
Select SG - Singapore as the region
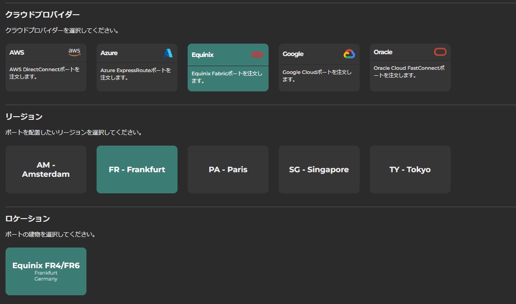[x=319, y=169]
